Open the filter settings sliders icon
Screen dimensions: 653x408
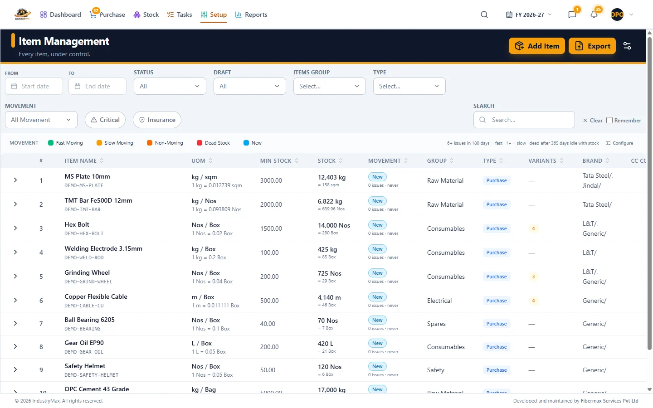pyautogui.click(x=627, y=46)
